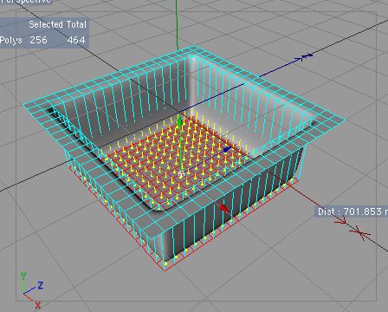The image size is (388, 312).
Task: Click the 'Total' HUD column header
Action: 76,24
